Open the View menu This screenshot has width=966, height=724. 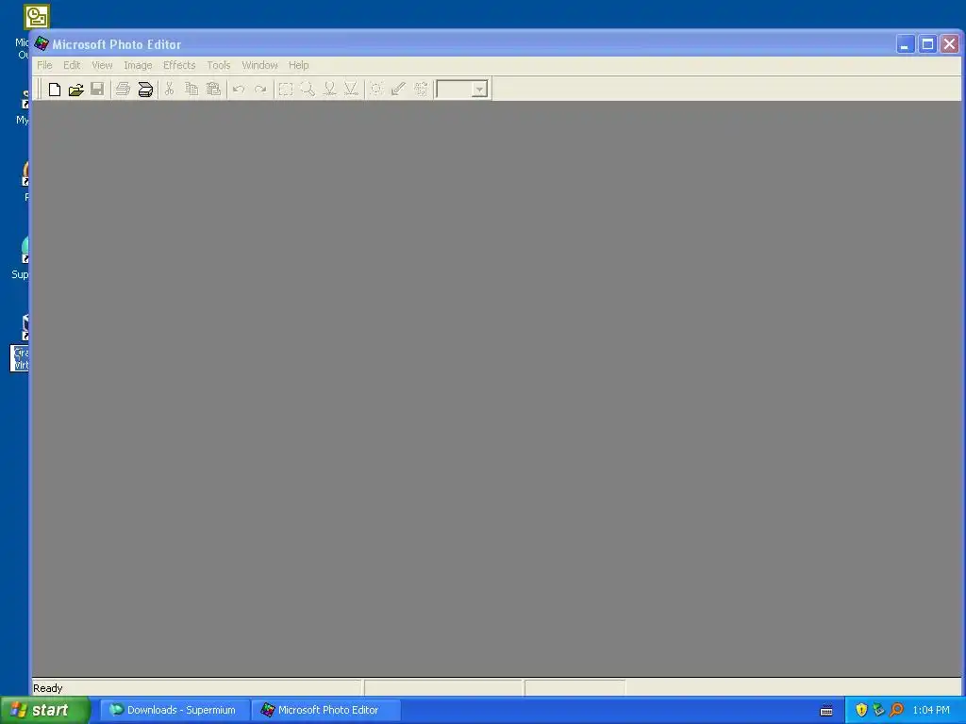(x=102, y=65)
